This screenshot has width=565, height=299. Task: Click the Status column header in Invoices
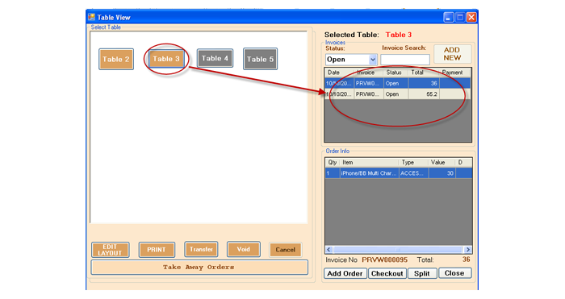click(395, 73)
